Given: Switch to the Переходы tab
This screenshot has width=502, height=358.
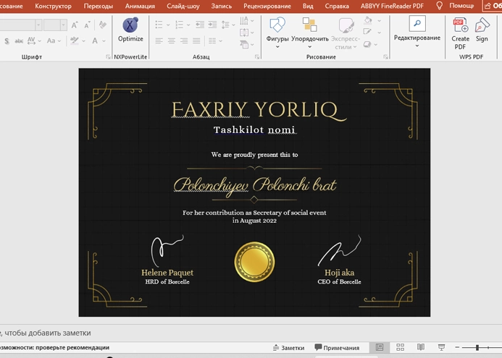Looking at the screenshot, I should coord(99,6).
